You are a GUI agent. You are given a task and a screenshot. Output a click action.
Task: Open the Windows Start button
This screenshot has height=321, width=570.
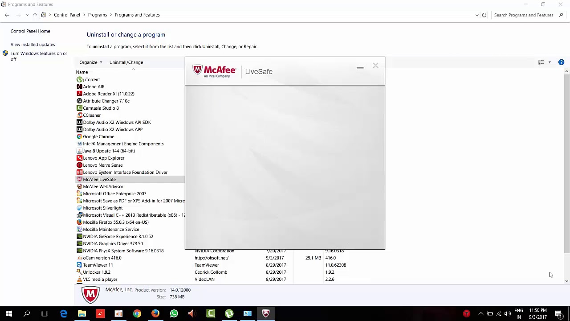8,313
